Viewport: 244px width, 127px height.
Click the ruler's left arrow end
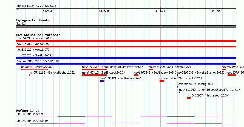(17, 9)
